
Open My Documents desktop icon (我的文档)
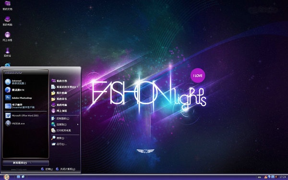click(x=7, y=5)
